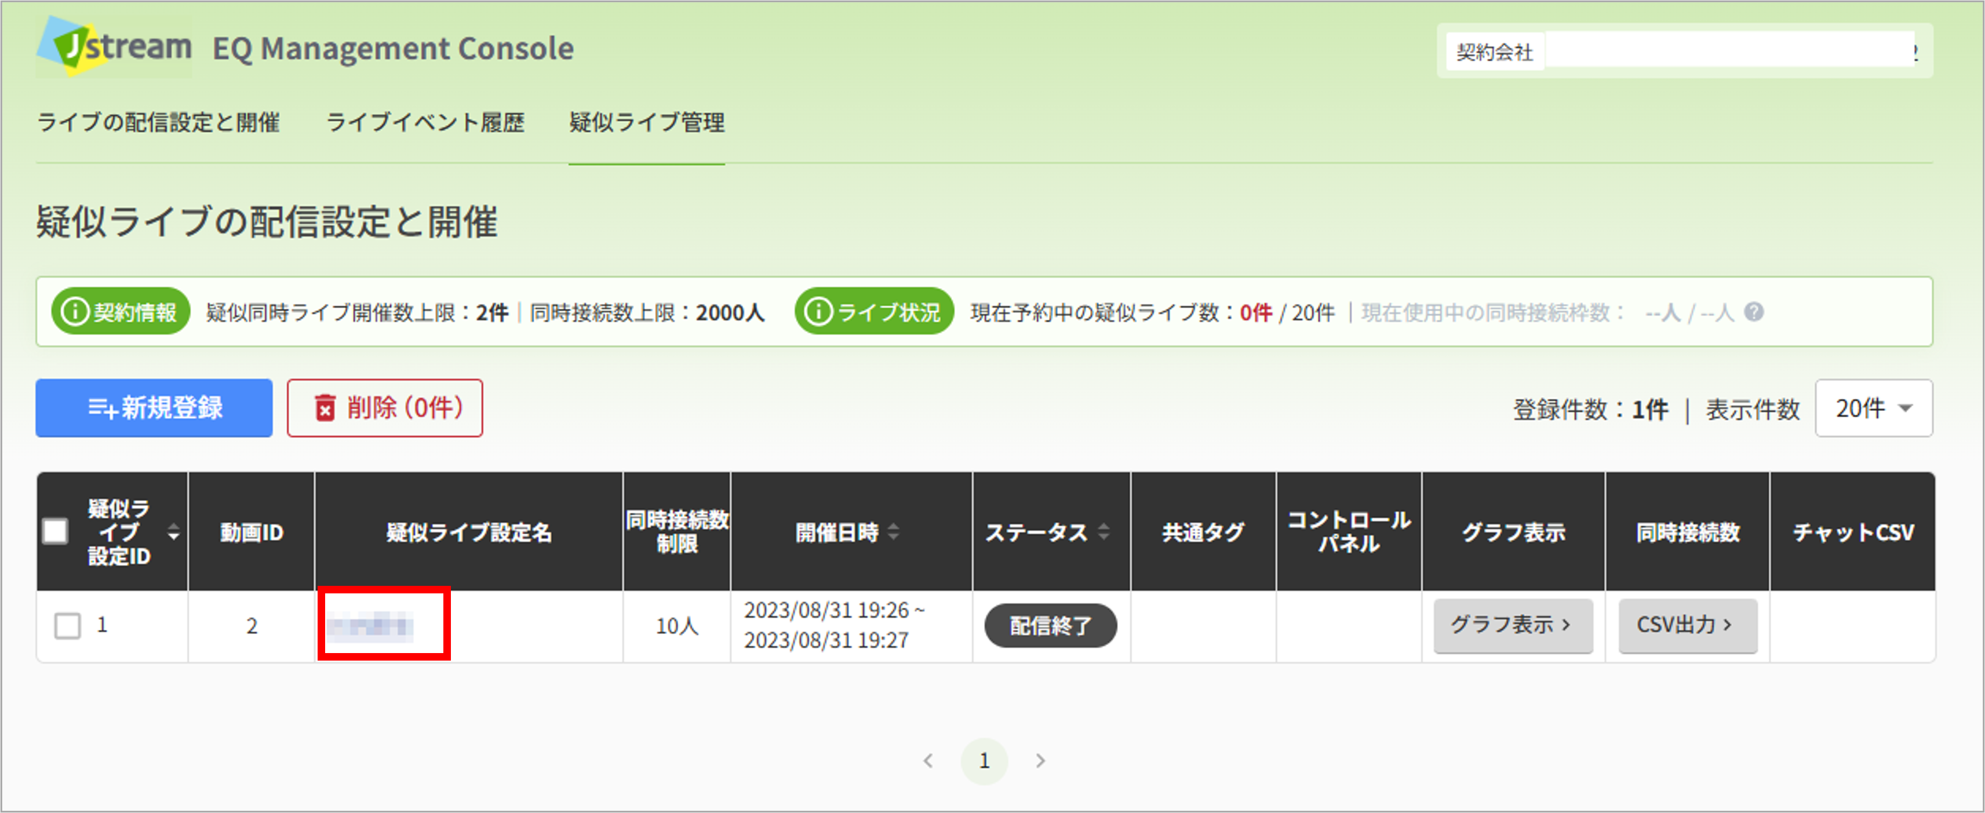The image size is (1985, 813).
Task: Click the 疑似同時ライブ開催数上限：2件 text
Action: tap(358, 312)
